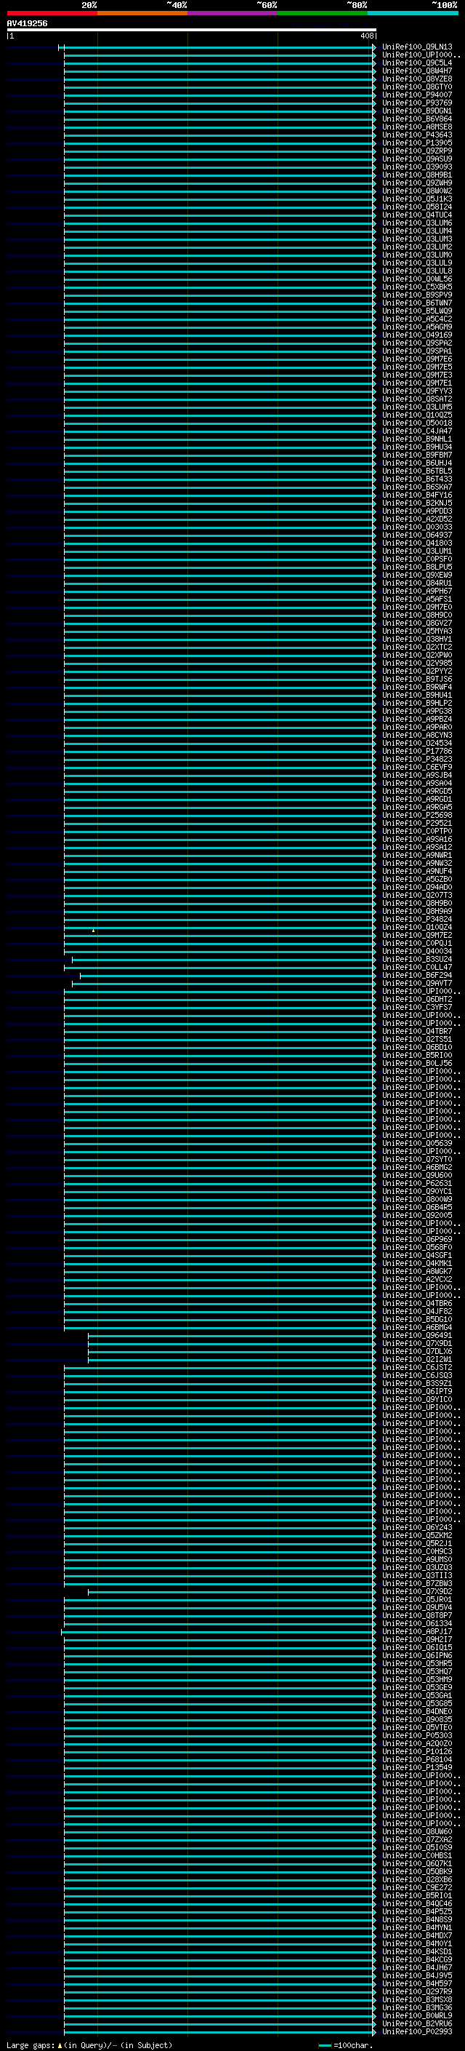Click label UniRef100_P34823

(x=416, y=759)
